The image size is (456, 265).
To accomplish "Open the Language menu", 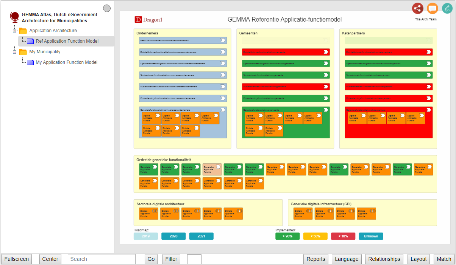I will coord(347,259).
